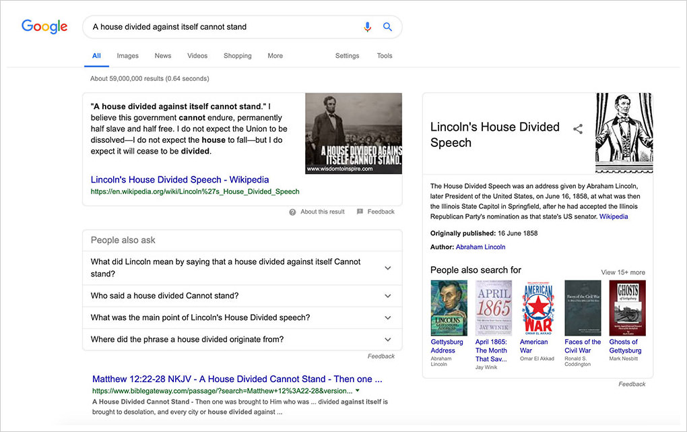Click the 'People also ask' heading
The image size is (687, 432).
pos(123,240)
